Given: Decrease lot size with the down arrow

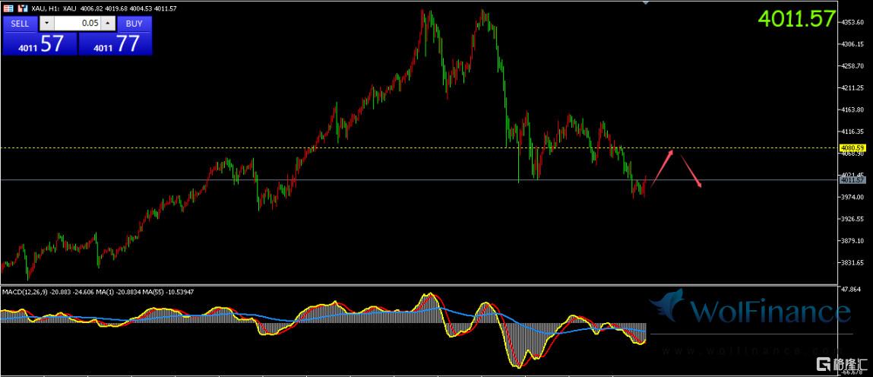Looking at the screenshot, I should [47, 24].
